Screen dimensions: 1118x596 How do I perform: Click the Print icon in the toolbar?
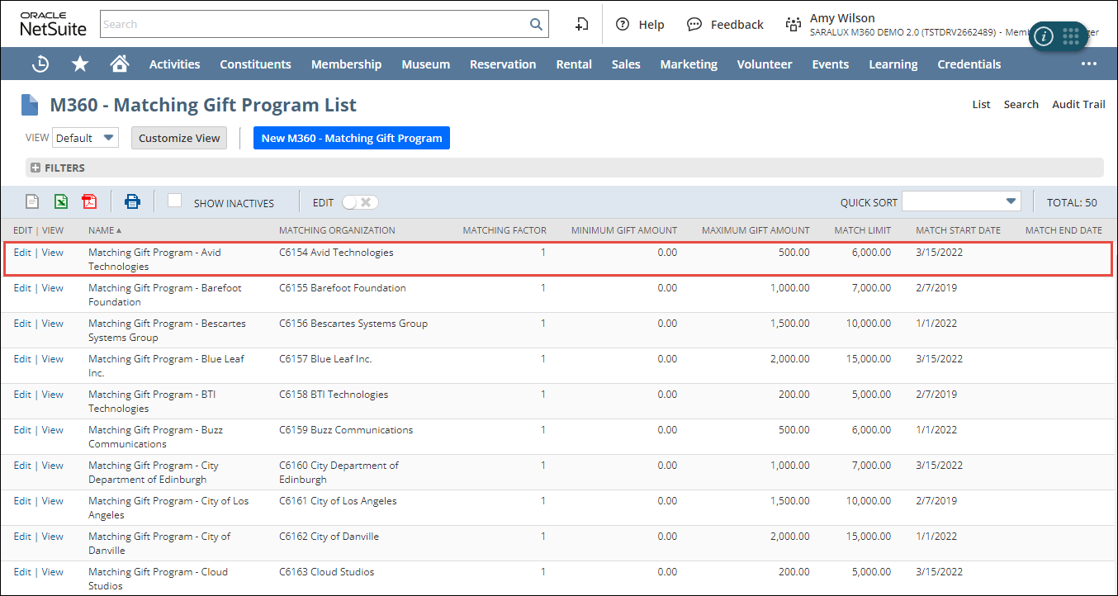point(132,201)
